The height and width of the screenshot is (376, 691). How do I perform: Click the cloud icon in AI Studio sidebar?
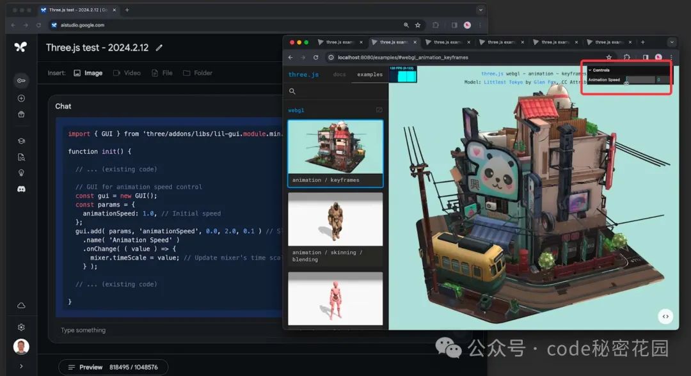pyautogui.click(x=21, y=305)
